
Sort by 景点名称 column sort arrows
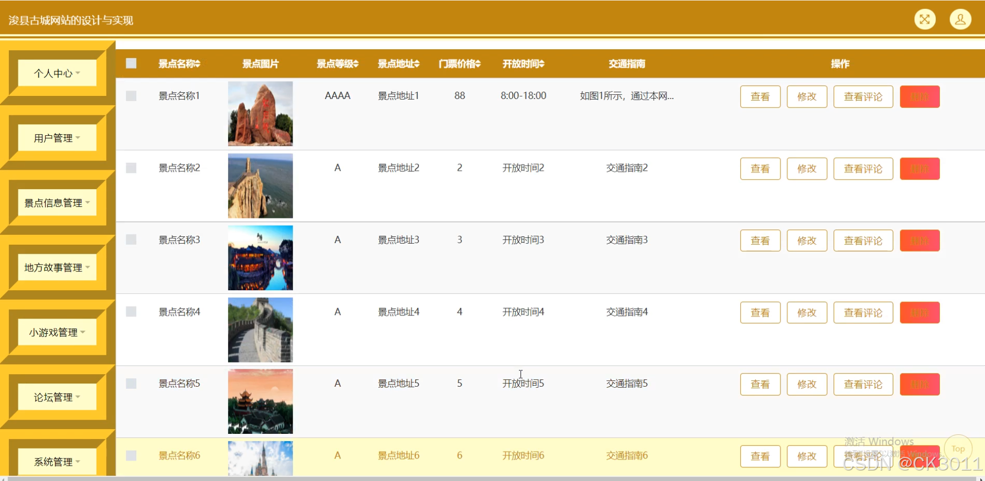198,64
